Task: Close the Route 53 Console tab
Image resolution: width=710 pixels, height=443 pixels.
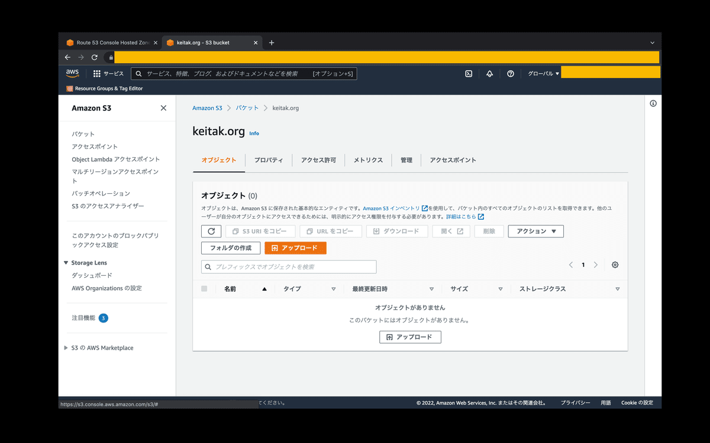Action: pos(156,43)
